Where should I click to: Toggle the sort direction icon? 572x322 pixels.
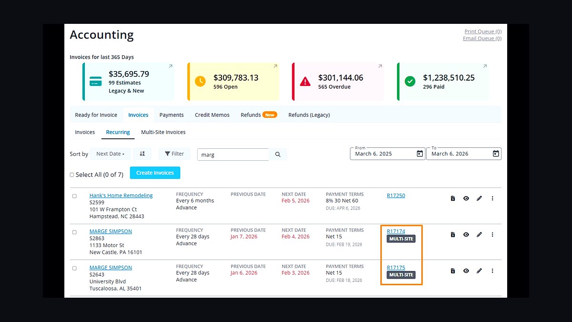coord(142,154)
